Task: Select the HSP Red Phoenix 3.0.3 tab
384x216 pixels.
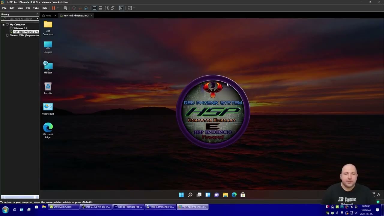Action: click(76, 16)
